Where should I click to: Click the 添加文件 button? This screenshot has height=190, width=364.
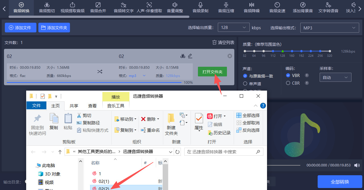click(20, 28)
